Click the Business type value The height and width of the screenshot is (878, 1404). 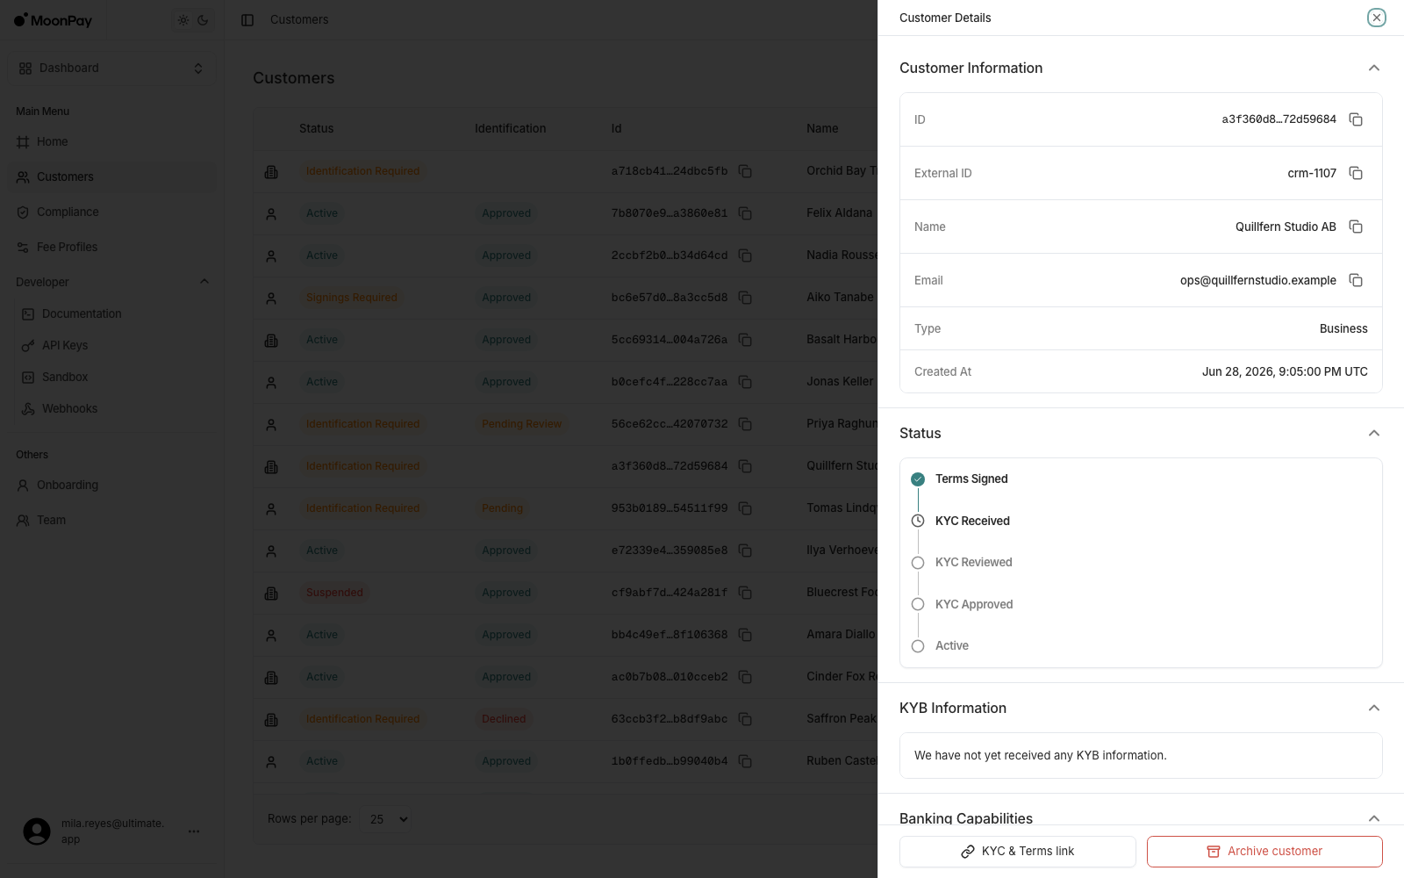click(1343, 328)
